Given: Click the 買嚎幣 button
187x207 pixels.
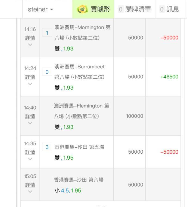Looking at the screenshot, I should (x=93, y=9).
